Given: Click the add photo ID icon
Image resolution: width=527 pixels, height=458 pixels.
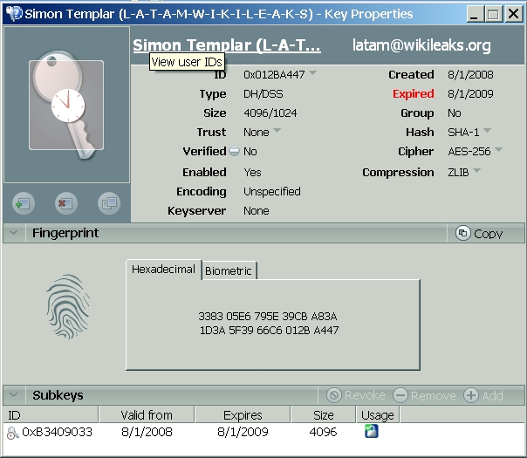Looking at the screenshot, I should pos(24,203).
